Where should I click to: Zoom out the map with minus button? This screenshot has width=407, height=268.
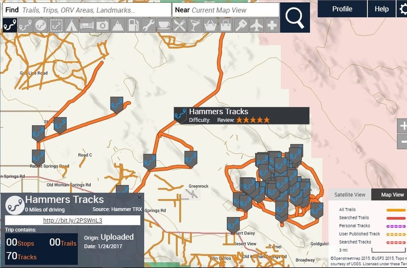point(403,142)
